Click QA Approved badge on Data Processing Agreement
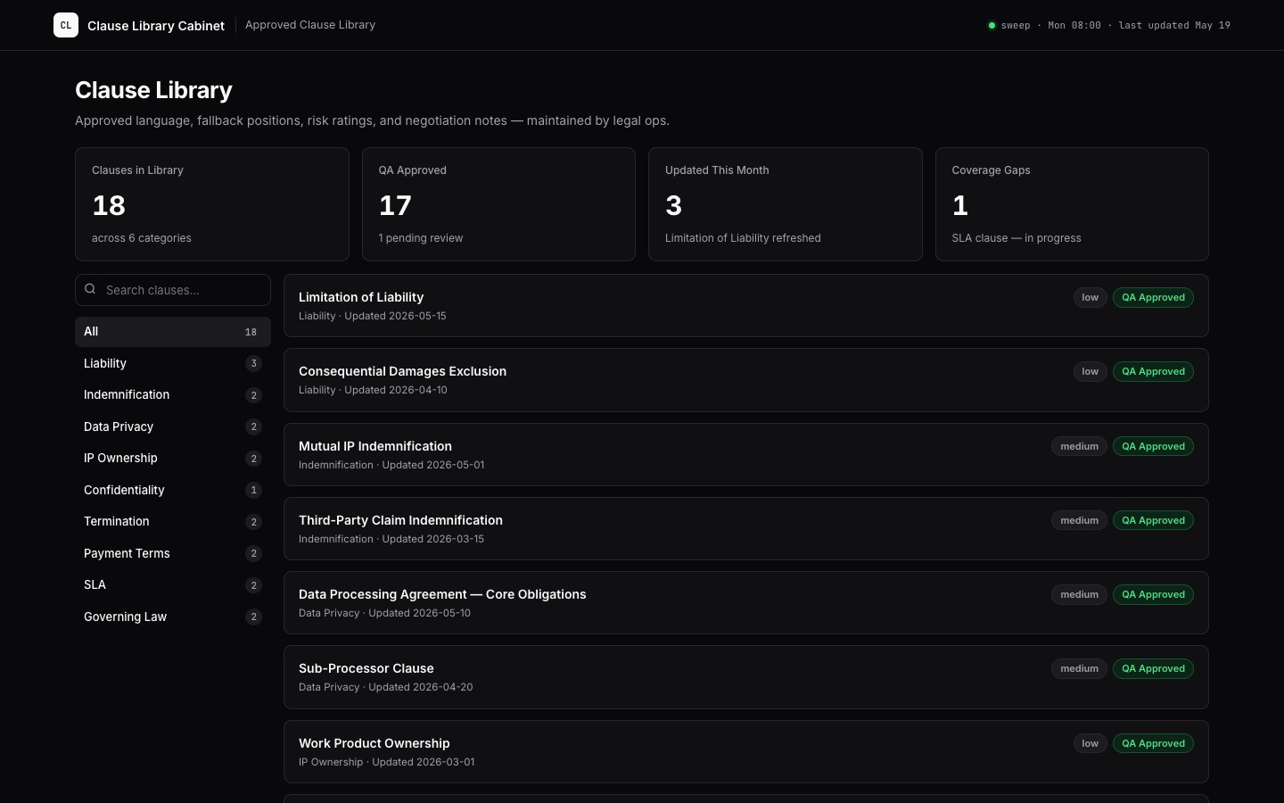The width and height of the screenshot is (1284, 803). (1153, 594)
